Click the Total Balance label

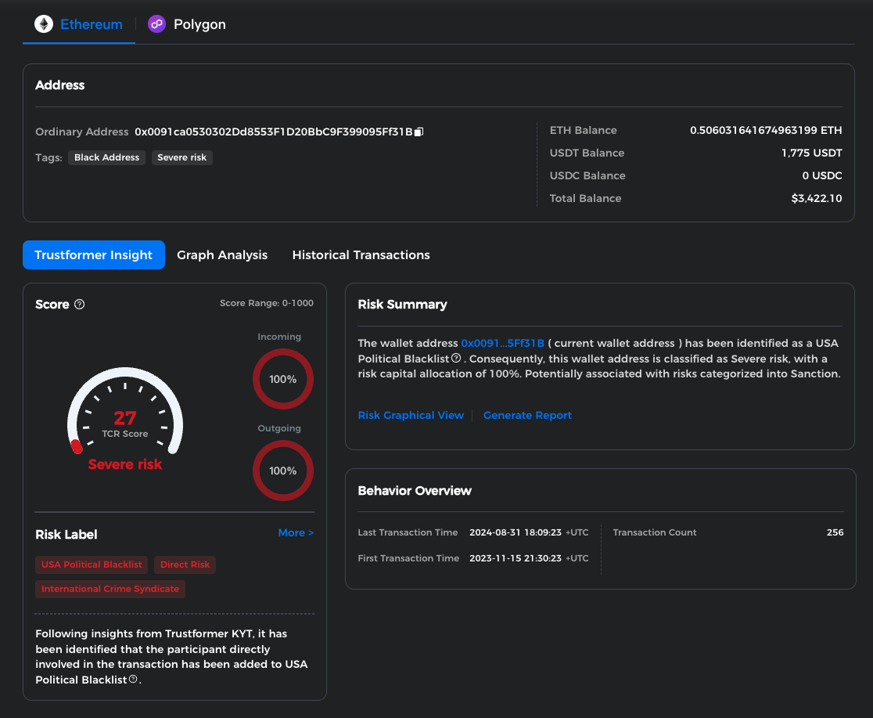point(585,198)
